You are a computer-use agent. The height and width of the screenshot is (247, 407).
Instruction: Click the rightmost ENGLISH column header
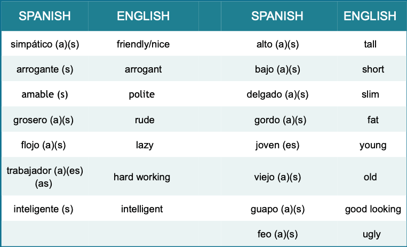point(370,16)
